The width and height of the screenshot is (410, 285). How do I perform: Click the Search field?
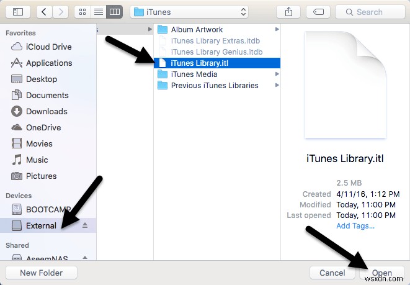click(x=370, y=12)
